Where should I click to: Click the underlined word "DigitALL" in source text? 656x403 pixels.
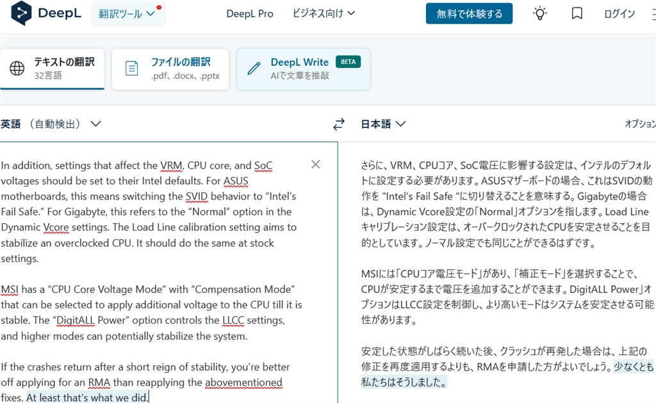(76, 320)
